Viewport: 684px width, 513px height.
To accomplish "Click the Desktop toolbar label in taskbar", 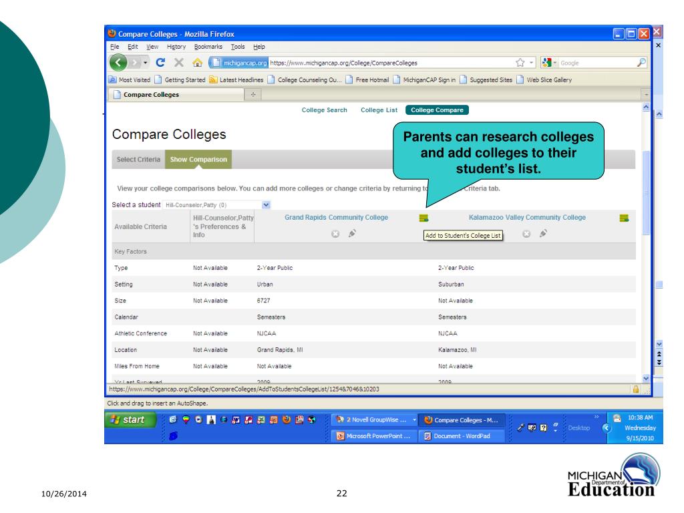I will (579, 428).
